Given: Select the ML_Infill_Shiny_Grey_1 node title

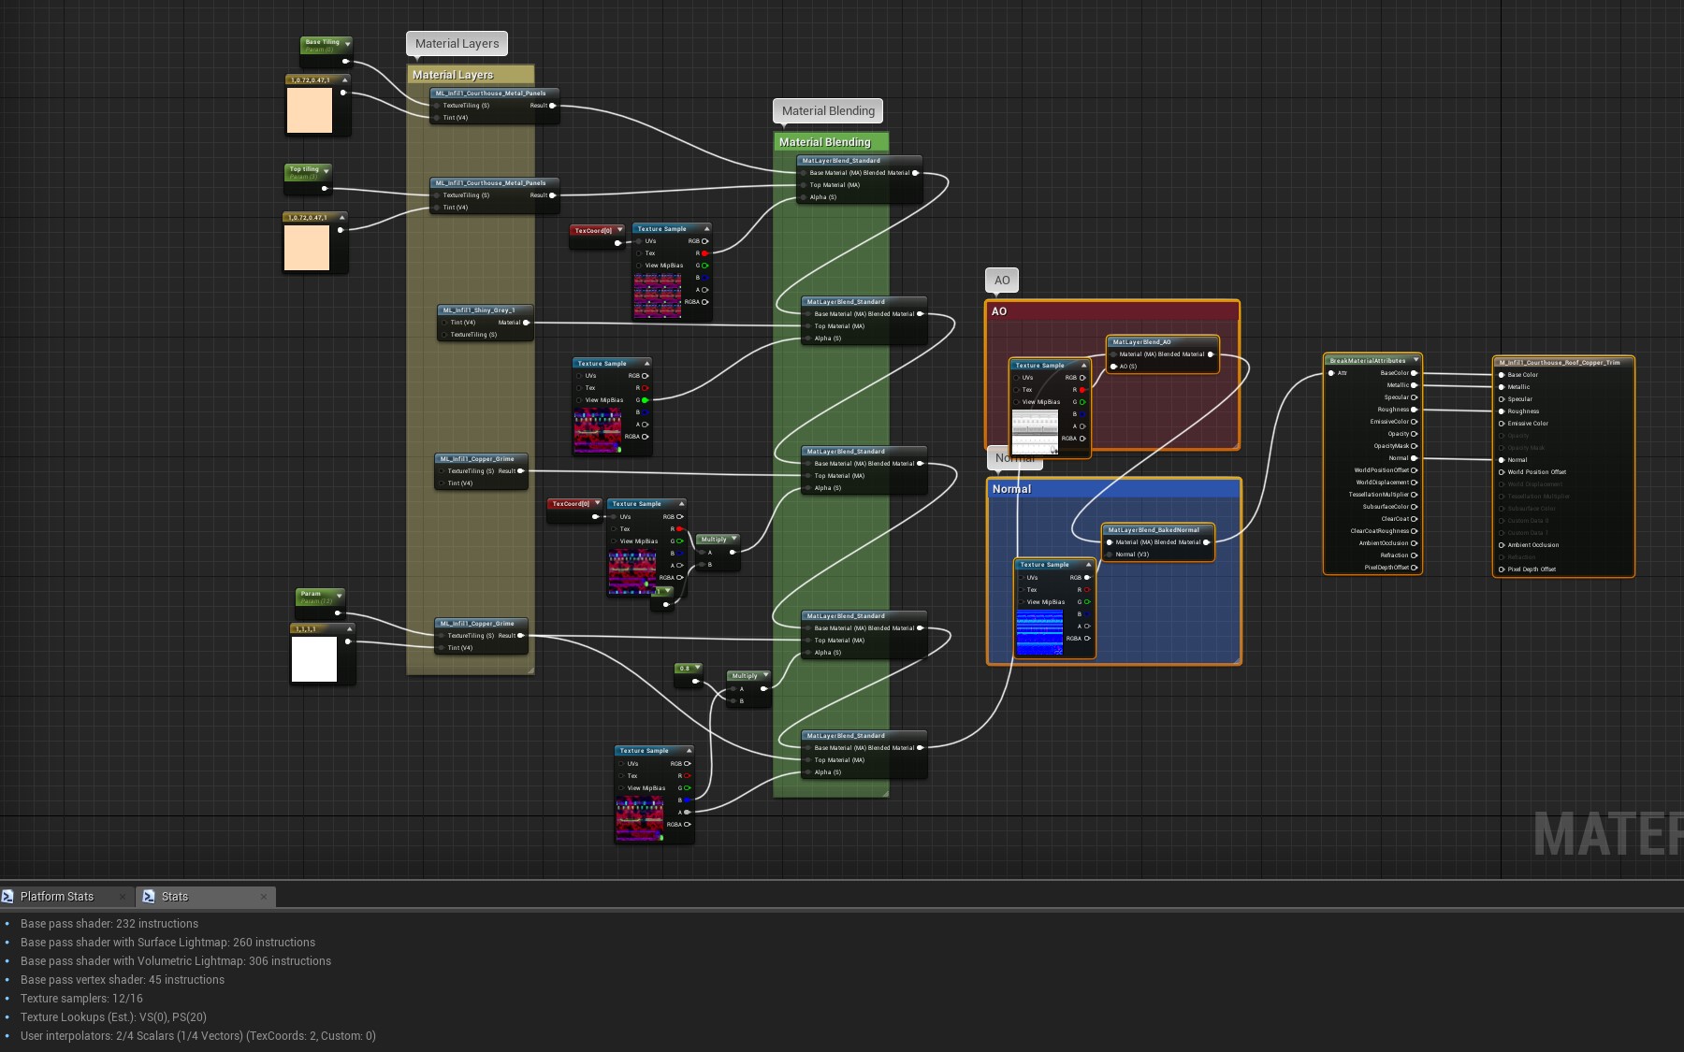Looking at the screenshot, I should click(x=479, y=310).
